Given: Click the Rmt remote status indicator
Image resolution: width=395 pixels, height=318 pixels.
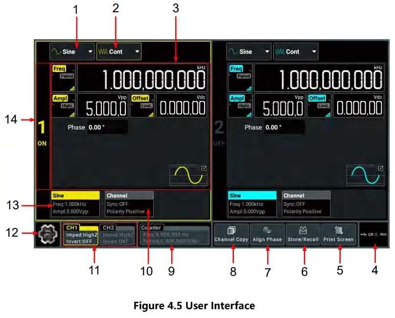Looking at the screenshot, I should tap(383, 235).
